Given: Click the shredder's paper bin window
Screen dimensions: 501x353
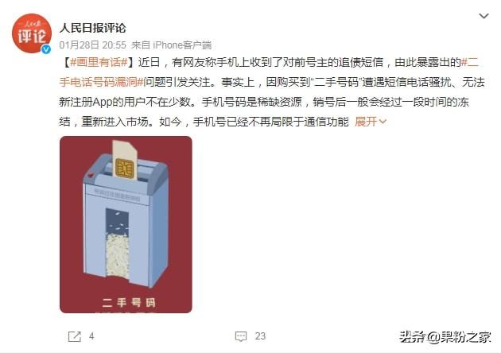Looking at the screenshot, I should pos(117,242).
